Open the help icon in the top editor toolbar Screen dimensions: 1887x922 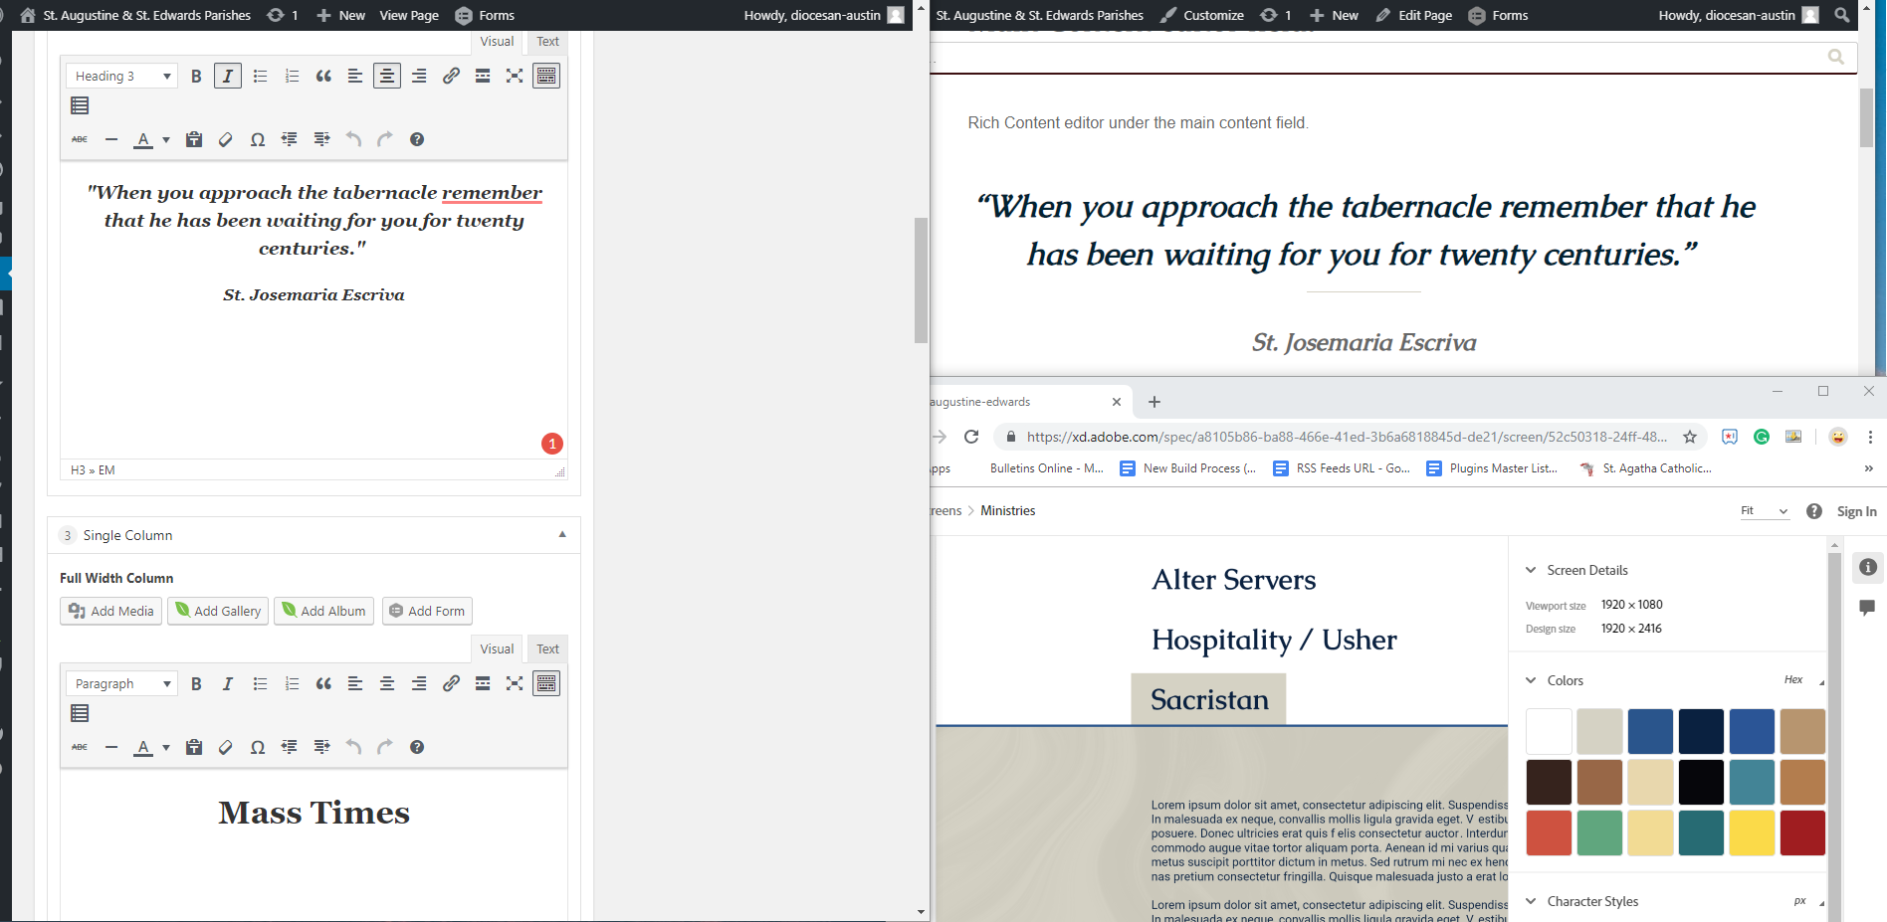click(417, 140)
